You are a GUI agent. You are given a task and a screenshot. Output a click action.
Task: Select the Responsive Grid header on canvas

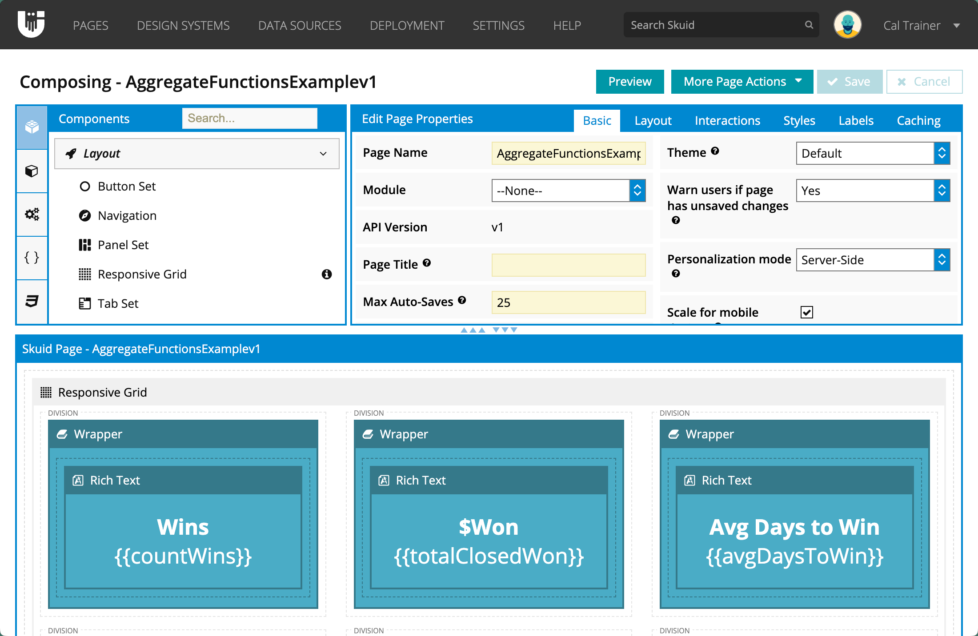tap(489, 392)
